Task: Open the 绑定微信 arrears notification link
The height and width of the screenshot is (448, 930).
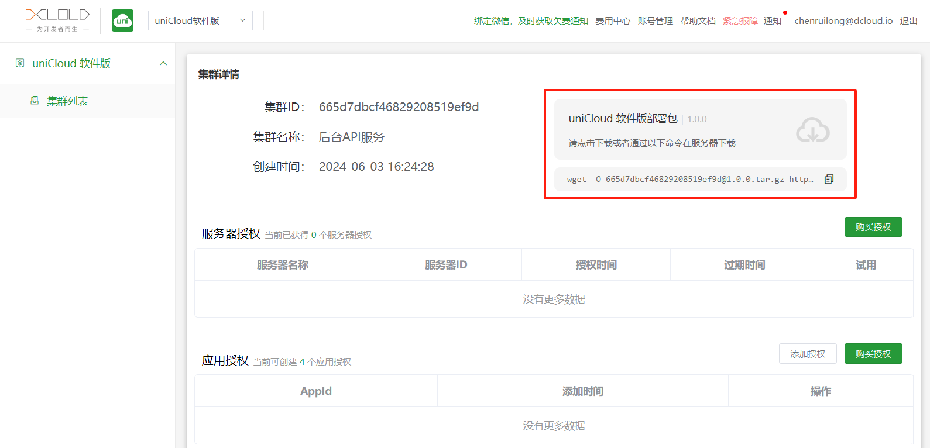Action: point(531,21)
